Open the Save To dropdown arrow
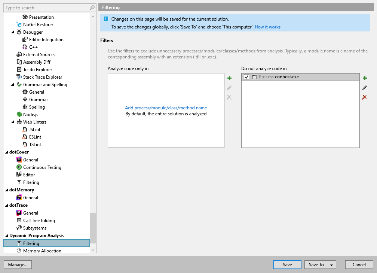The height and width of the screenshot is (273, 377). pyautogui.click(x=331, y=265)
